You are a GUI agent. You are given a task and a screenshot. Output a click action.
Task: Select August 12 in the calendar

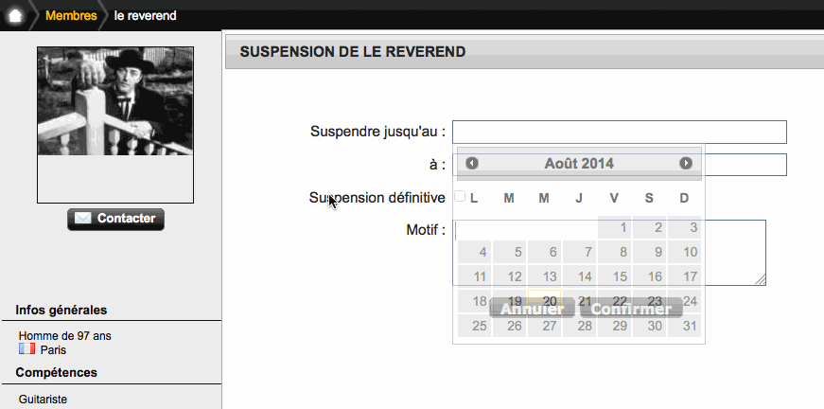[x=509, y=276]
